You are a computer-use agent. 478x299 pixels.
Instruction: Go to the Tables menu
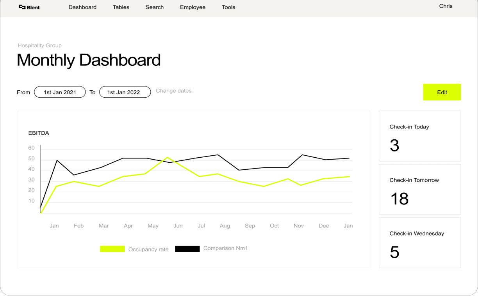121,7
